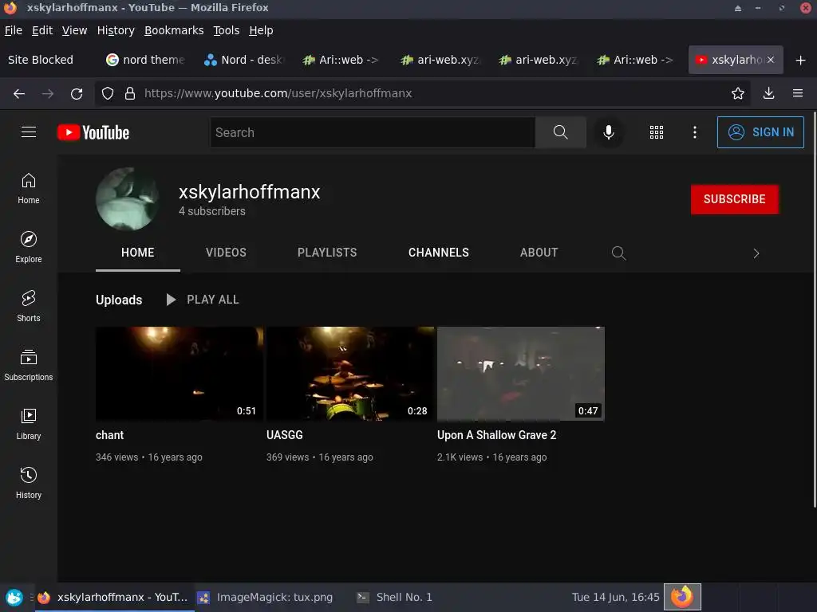Switch to the Nord - desk tab
Image resolution: width=817 pixels, height=612 pixels.
pyautogui.click(x=244, y=60)
